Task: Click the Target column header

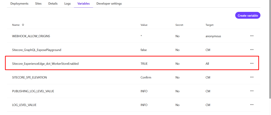Action: 209,25
